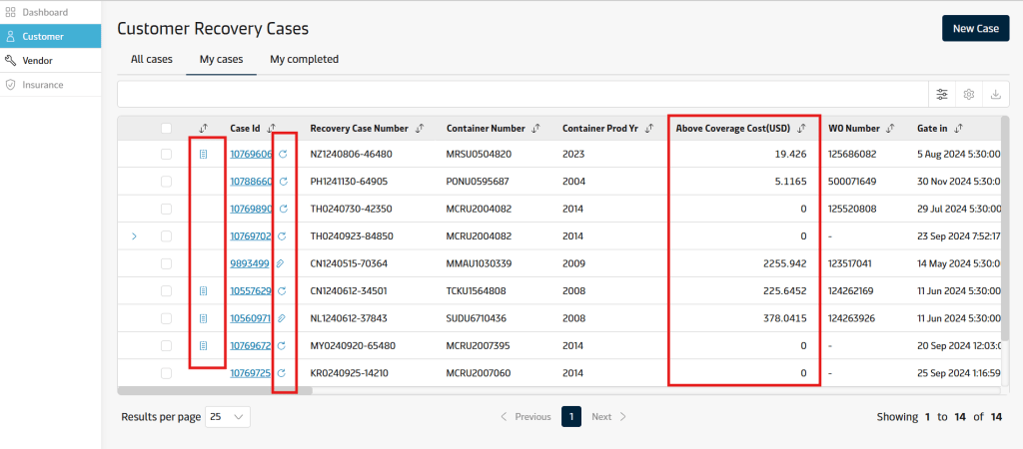Image resolution: width=1023 pixels, height=449 pixels.
Task: Open the case ID link 10560971
Action: tap(250, 318)
